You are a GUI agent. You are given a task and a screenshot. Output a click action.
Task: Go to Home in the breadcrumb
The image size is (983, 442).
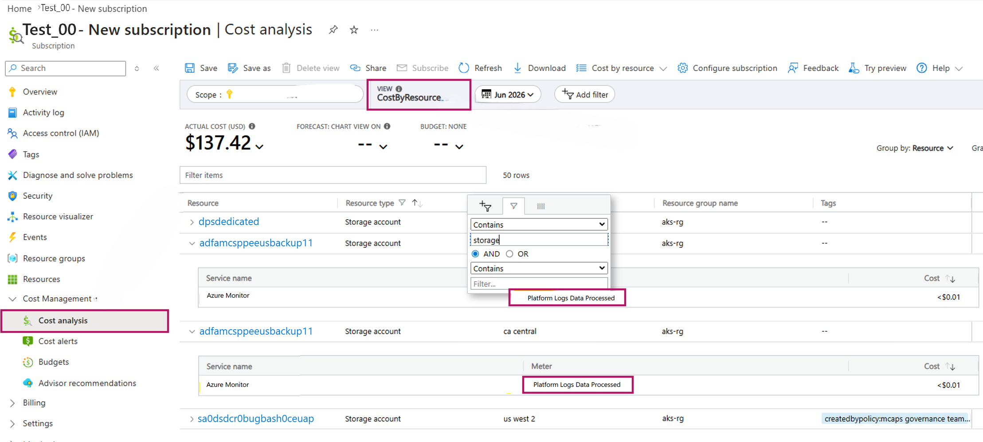[20, 8]
